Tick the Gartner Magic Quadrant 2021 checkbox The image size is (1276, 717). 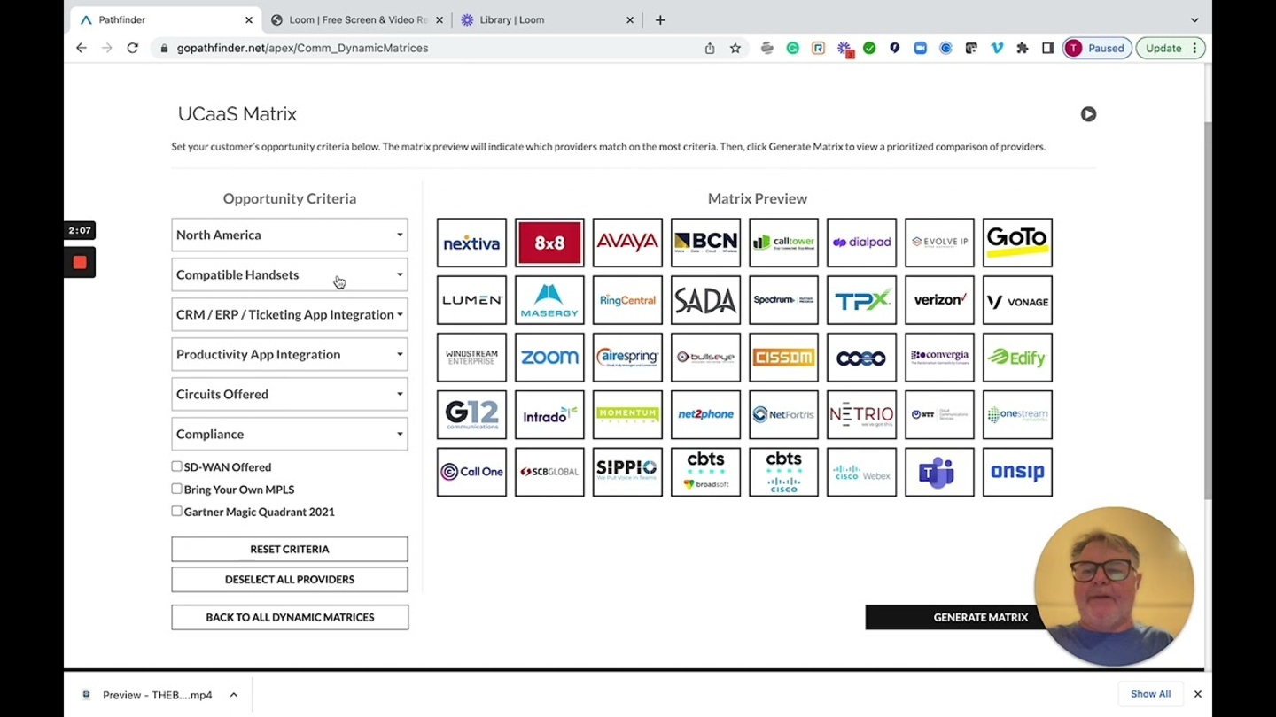point(177,511)
